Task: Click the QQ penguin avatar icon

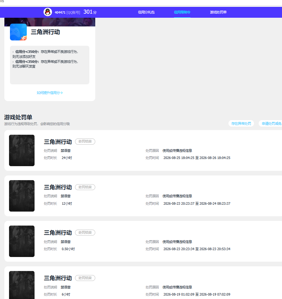Action: click(x=48, y=12)
